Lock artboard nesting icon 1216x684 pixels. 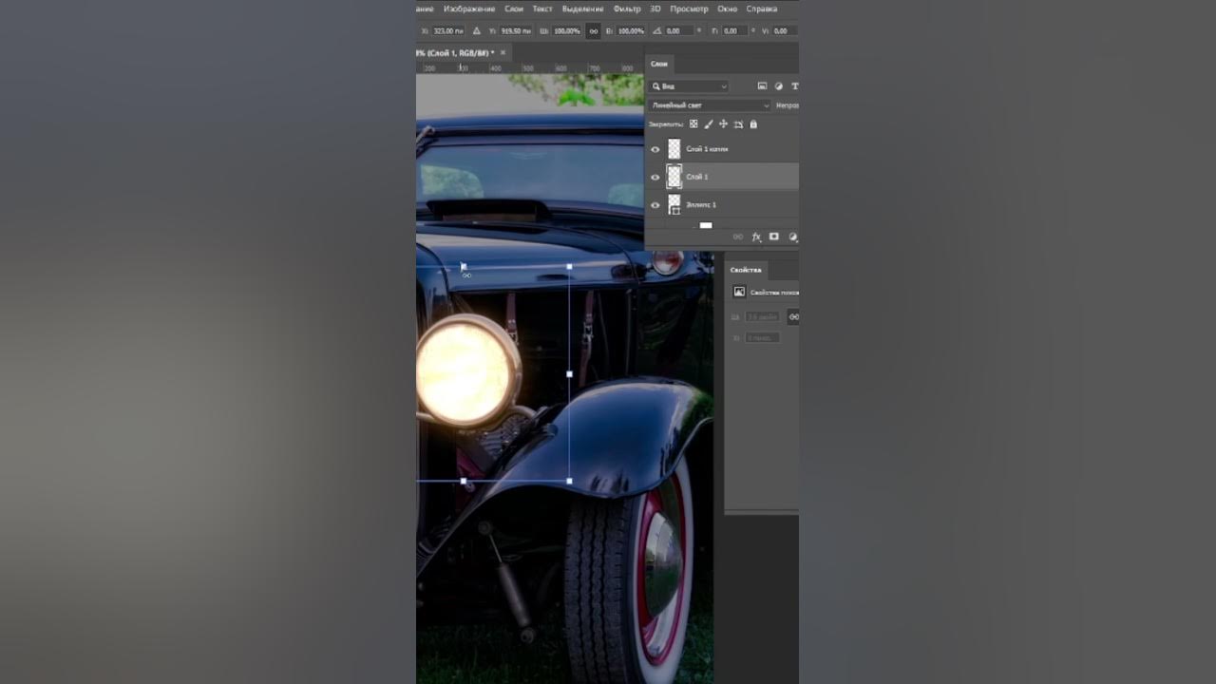pos(738,124)
